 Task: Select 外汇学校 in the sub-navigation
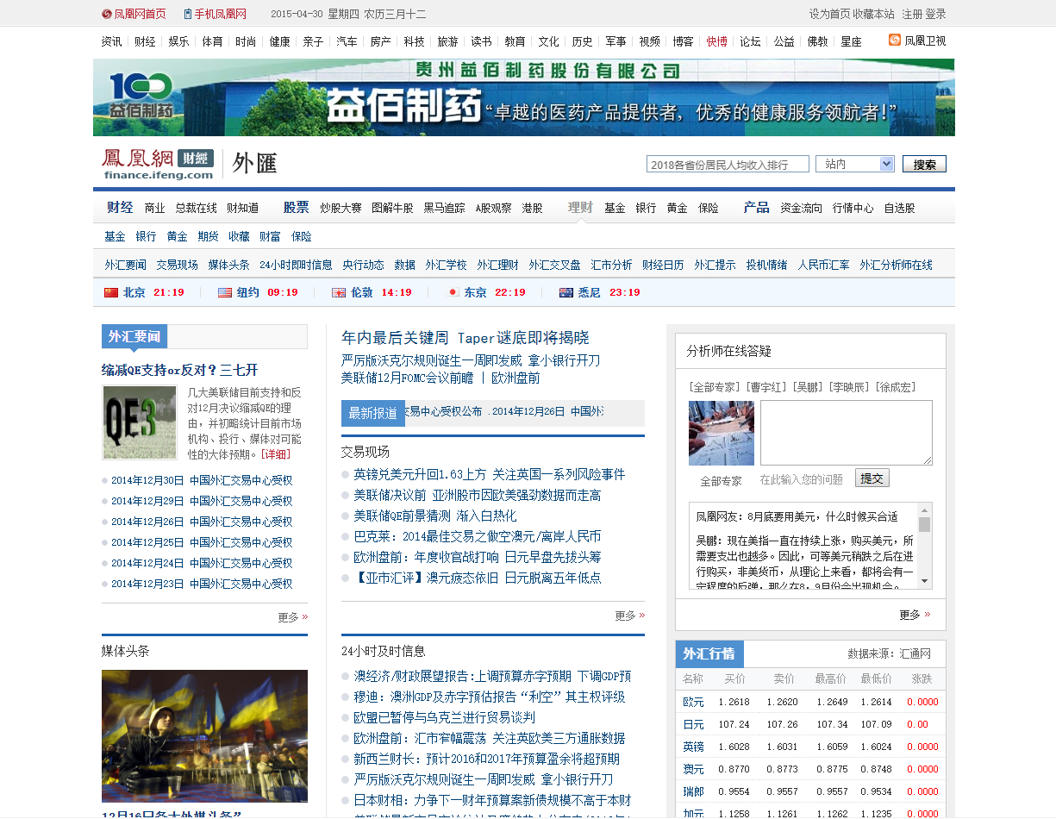[446, 265]
